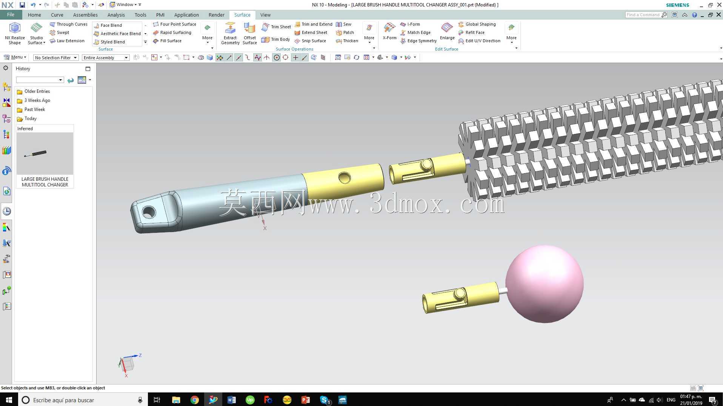Open NX Realize Shape tool

pyautogui.click(x=15, y=33)
